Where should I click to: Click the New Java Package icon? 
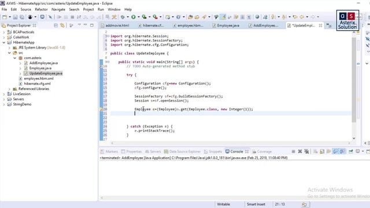click(168, 17)
